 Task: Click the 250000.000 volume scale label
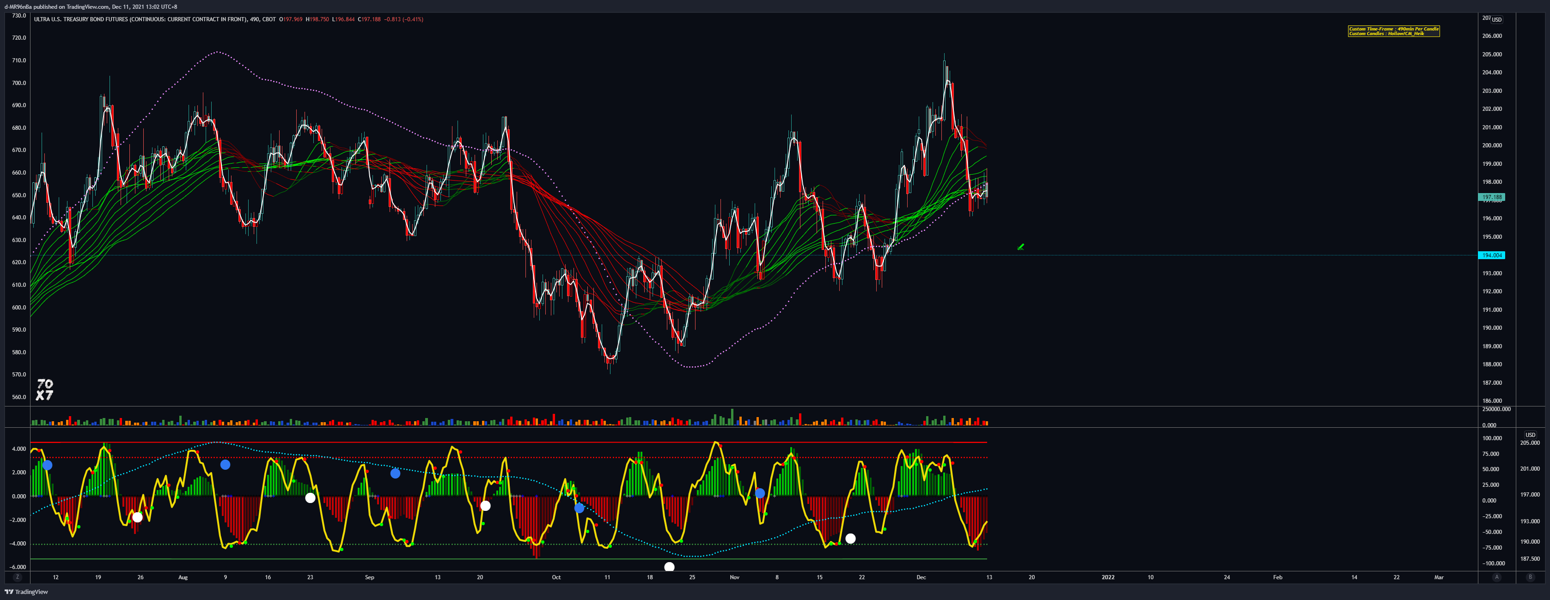pyautogui.click(x=1496, y=409)
